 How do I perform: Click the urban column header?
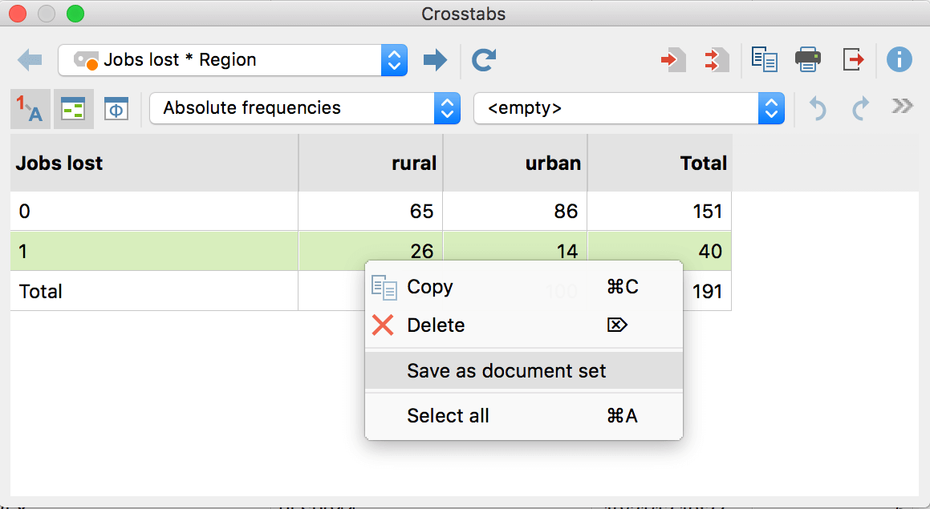(x=515, y=163)
